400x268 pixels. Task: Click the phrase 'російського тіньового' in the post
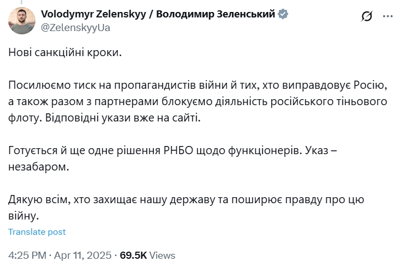point(329,101)
